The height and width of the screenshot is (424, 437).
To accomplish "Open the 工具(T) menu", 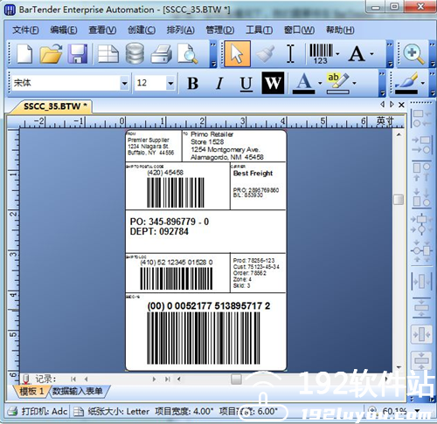I will coord(259,30).
